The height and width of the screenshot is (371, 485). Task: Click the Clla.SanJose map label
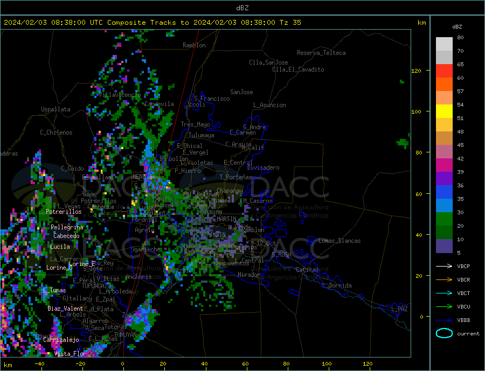(x=268, y=62)
